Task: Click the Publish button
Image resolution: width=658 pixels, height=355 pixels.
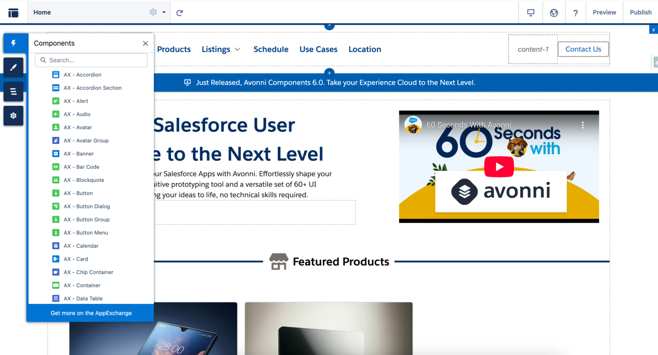Action: pos(641,12)
